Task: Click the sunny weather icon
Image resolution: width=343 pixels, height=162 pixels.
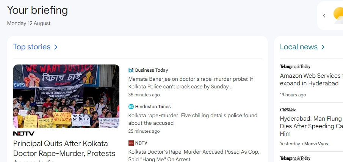Action: coord(338,15)
